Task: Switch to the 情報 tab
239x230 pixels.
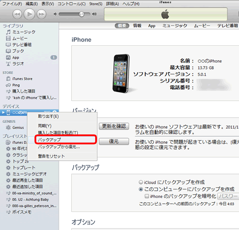Action: tap(137, 26)
